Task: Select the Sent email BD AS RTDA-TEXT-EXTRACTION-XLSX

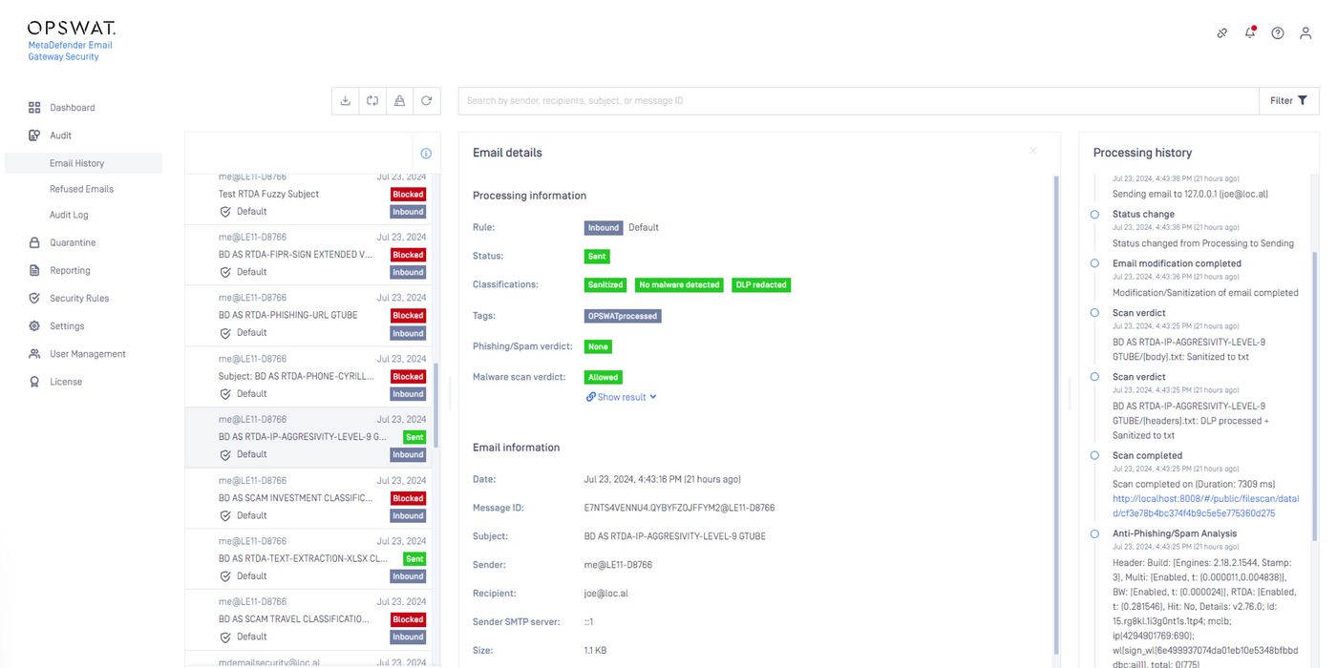Action: coord(306,558)
